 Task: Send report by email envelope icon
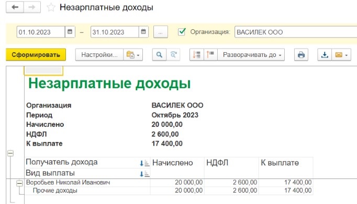click(x=341, y=55)
